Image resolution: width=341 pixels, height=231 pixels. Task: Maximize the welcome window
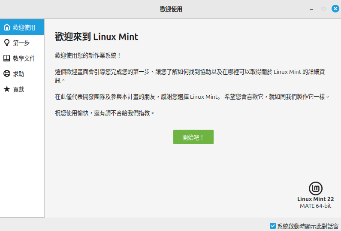pos(323,9)
